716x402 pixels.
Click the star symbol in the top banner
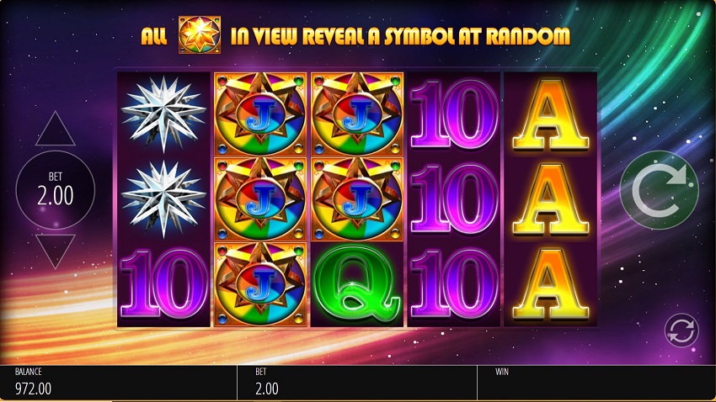pyautogui.click(x=200, y=35)
